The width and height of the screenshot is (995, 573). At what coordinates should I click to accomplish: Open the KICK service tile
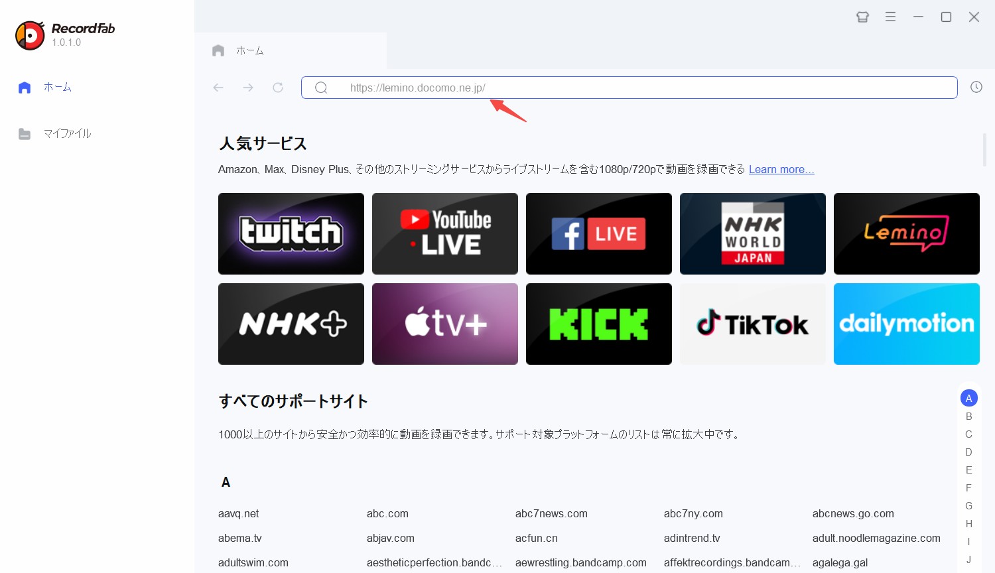click(x=599, y=324)
